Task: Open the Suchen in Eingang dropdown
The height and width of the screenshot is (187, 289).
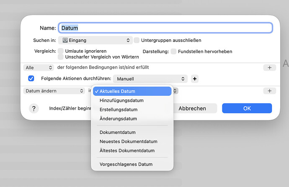Action: (x=95, y=40)
